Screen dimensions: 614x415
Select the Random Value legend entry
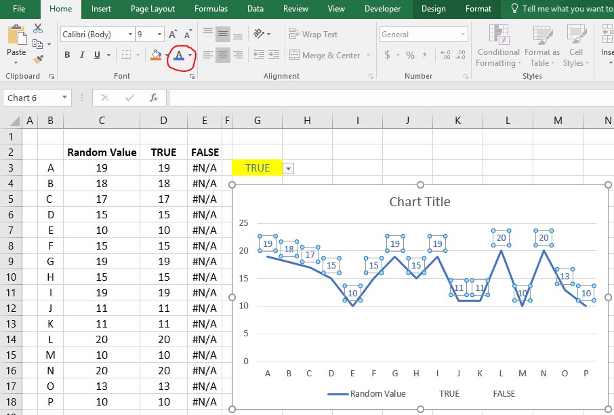click(367, 394)
